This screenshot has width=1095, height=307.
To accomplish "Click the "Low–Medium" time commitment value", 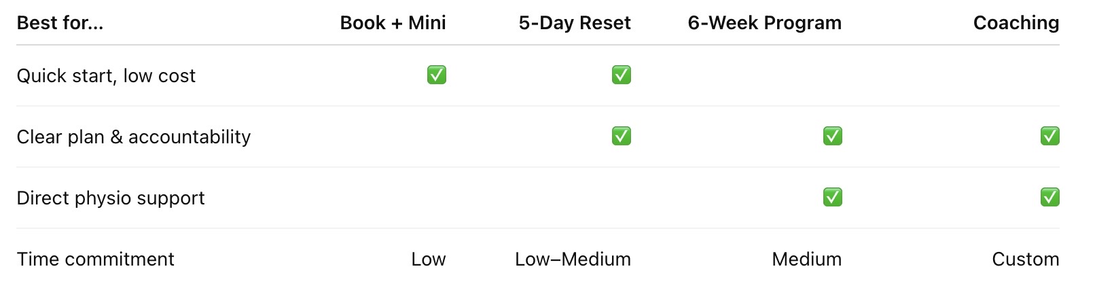I will pyautogui.click(x=573, y=259).
